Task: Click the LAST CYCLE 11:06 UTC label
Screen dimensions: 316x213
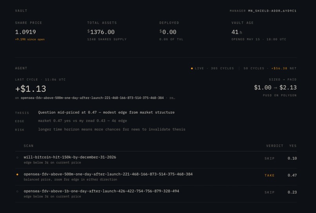Action: [x=40, y=80]
